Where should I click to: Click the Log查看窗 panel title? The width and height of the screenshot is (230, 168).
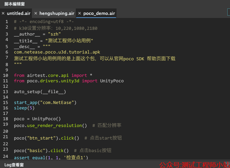click(14, 165)
